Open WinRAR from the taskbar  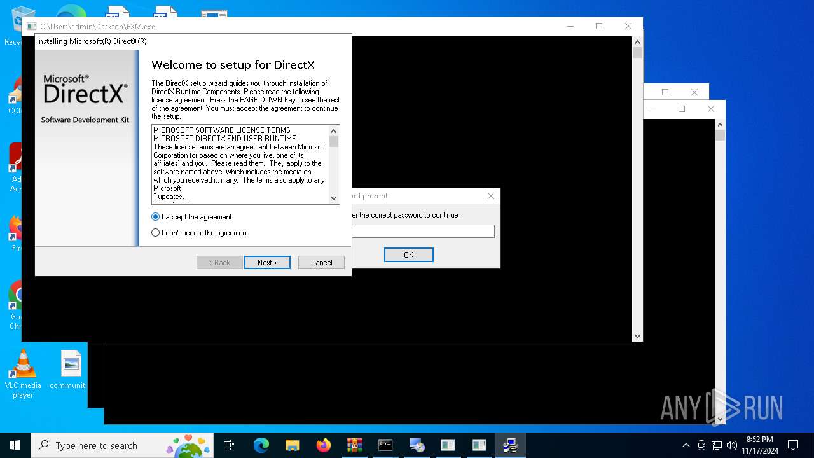[354, 445]
